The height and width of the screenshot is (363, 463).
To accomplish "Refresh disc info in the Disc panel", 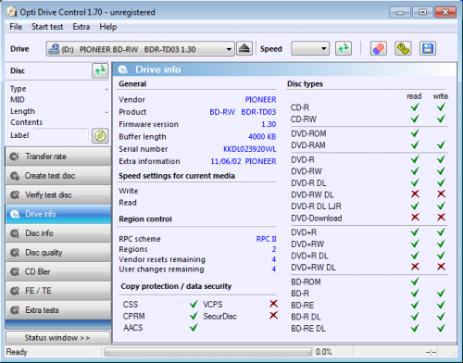I will point(100,71).
